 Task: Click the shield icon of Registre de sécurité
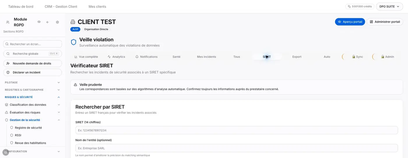click(x=12, y=128)
